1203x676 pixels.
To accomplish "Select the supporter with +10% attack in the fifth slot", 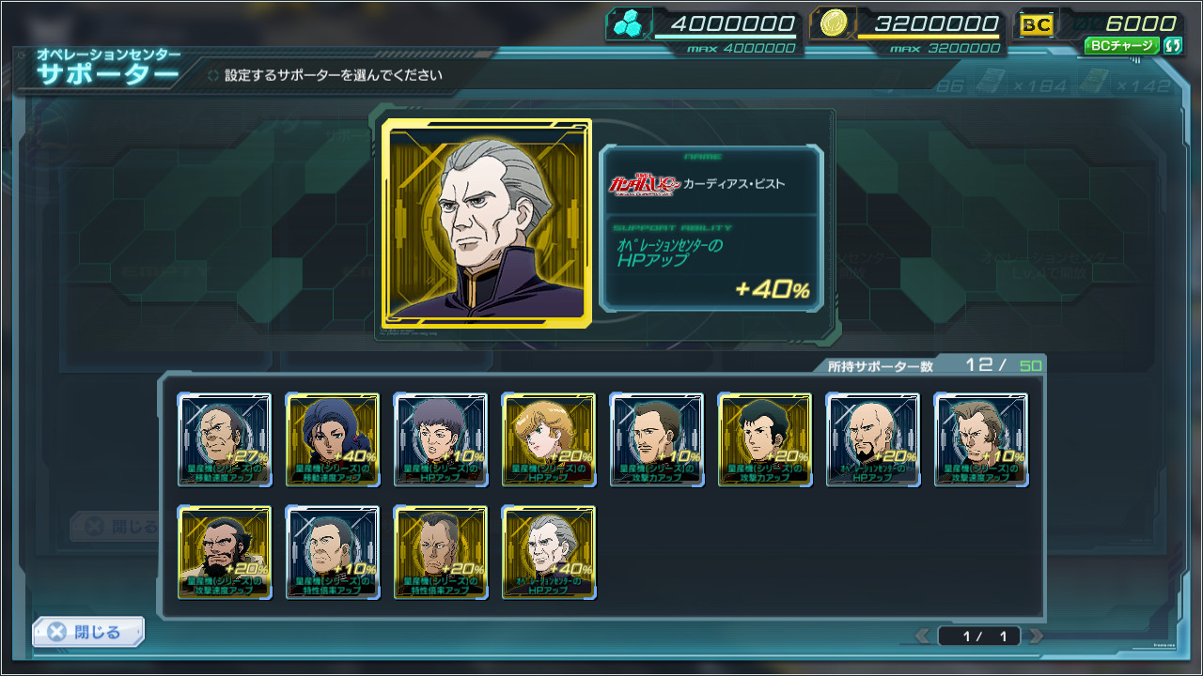I will point(657,439).
